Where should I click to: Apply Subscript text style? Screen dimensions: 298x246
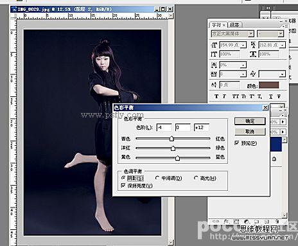click(x=259, y=96)
